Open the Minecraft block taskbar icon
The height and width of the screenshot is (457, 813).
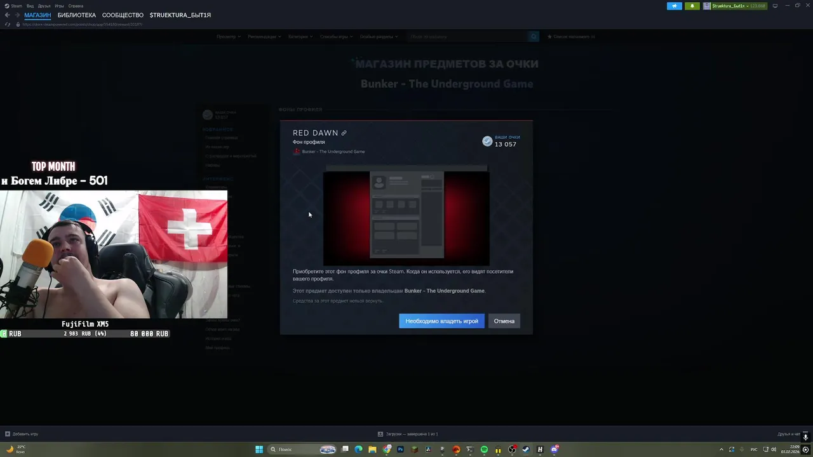coord(414,449)
